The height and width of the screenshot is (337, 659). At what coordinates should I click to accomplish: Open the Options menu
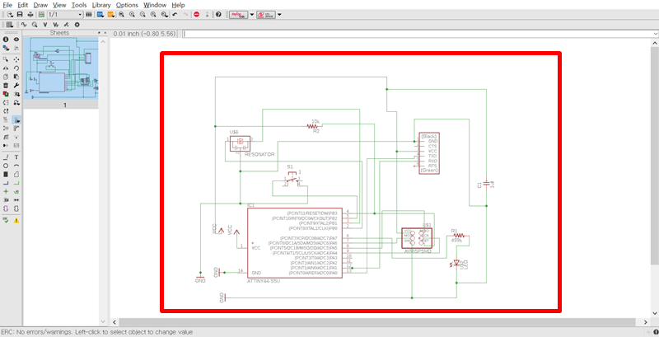[x=127, y=5]
